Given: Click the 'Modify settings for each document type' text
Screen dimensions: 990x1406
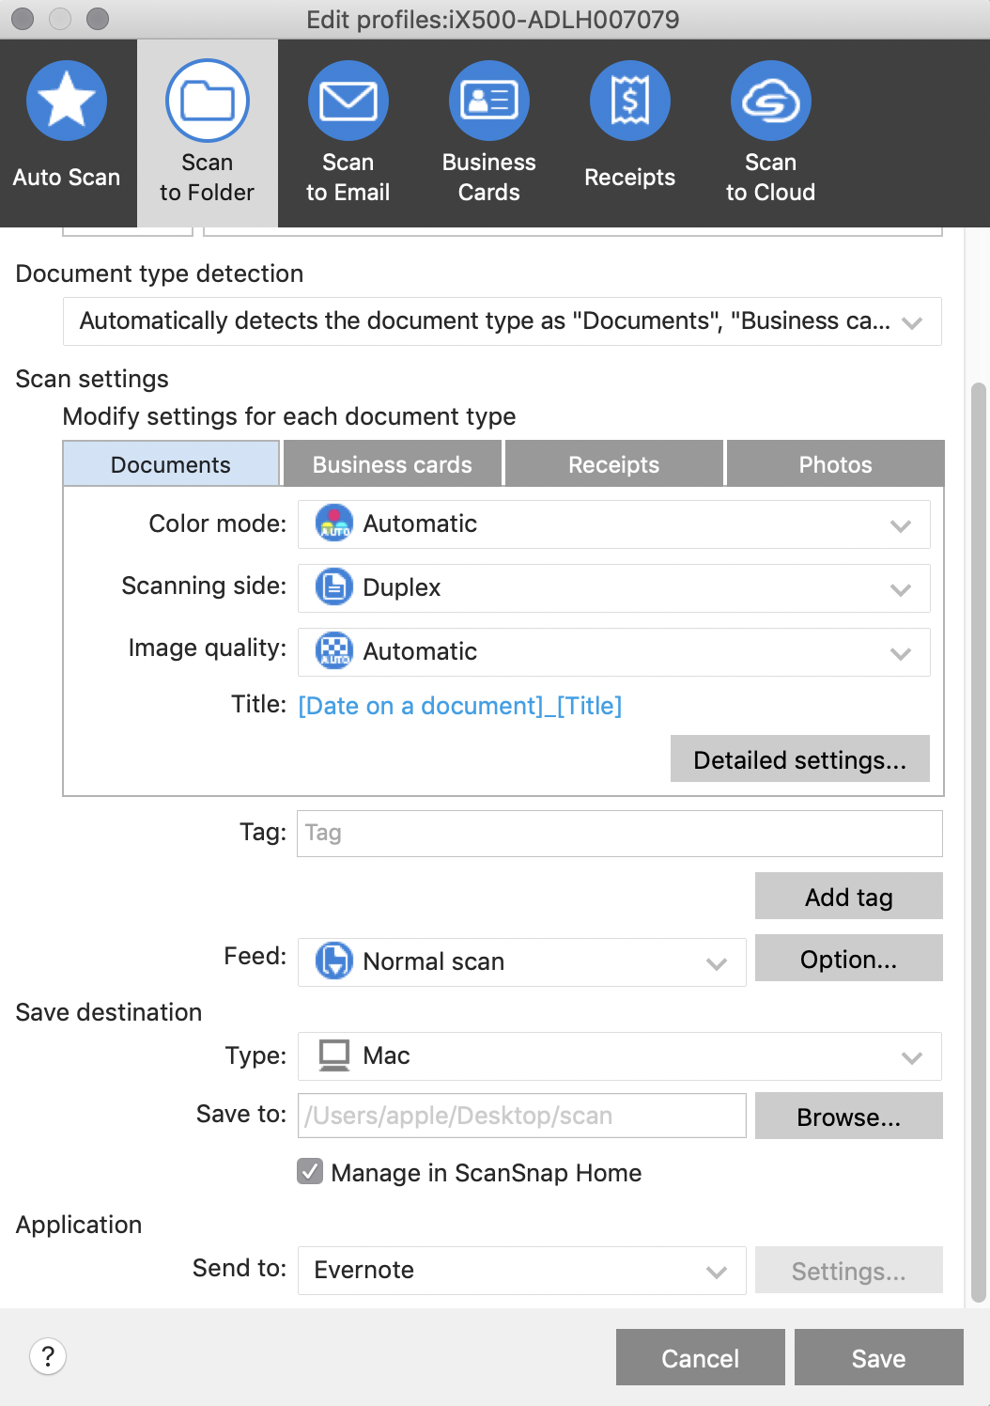Looking at the screenshot, I should click(x=289, y=416).
